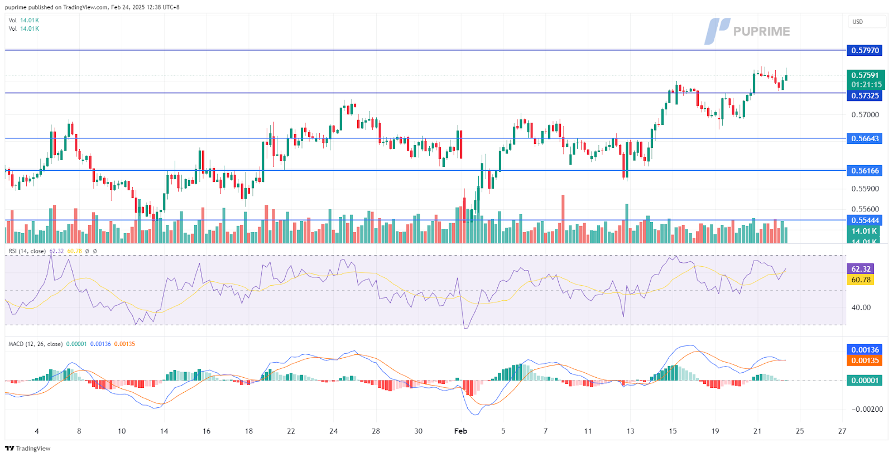The image size is (893, 457).
Task: Click date 11 on the time axis
Action: (x=588, y=431)
